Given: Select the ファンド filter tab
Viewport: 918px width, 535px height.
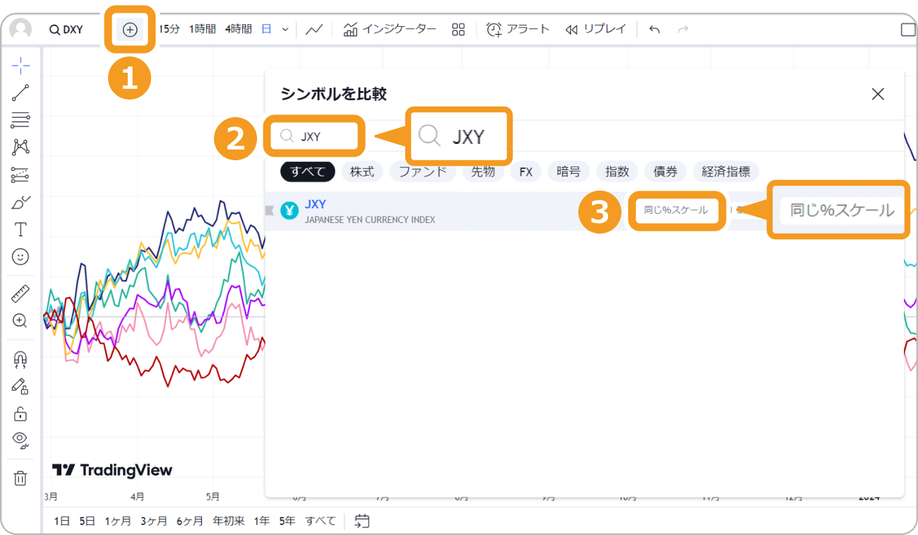Looking at the screenshot, I should [x=422, y=172].
